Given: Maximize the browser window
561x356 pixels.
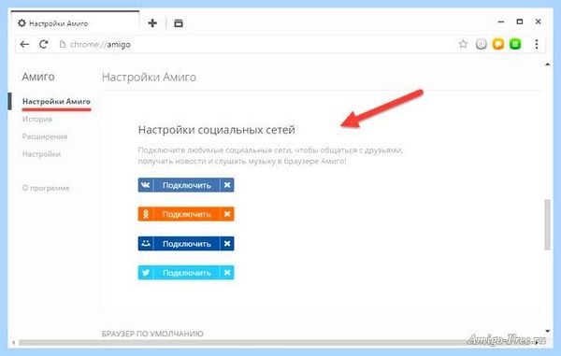Looking at the screenshot, I should [520, 21].
